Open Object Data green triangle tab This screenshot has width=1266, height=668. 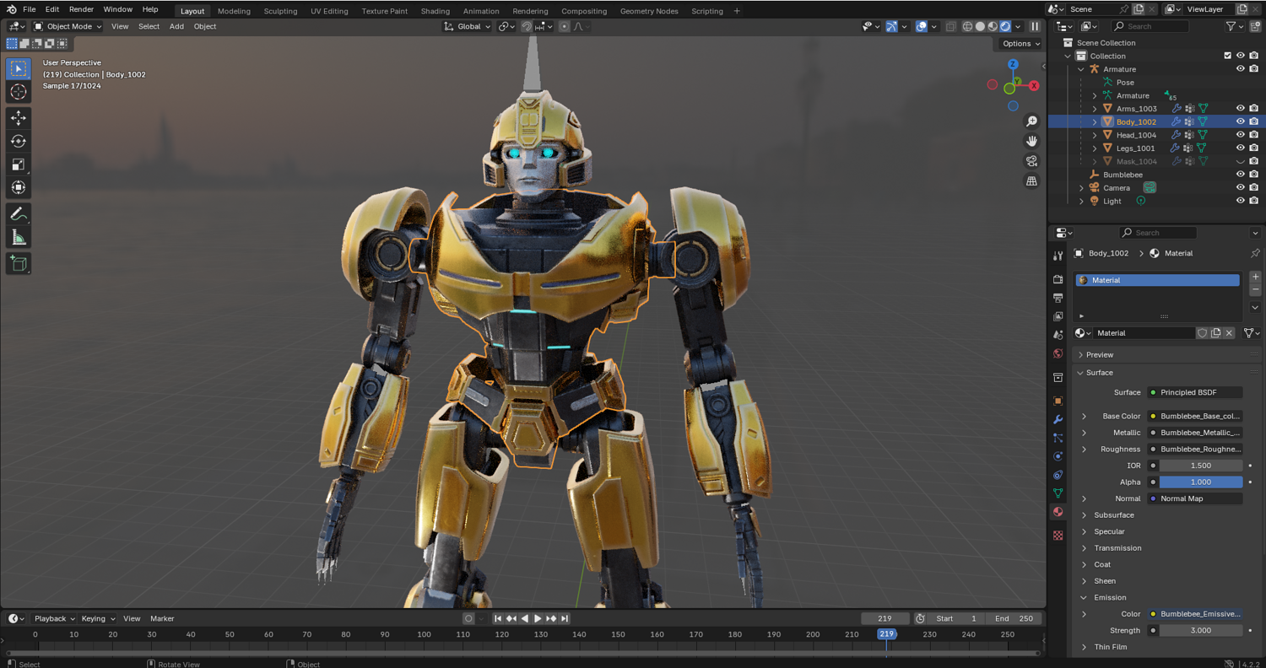(x=1058, y=493)
